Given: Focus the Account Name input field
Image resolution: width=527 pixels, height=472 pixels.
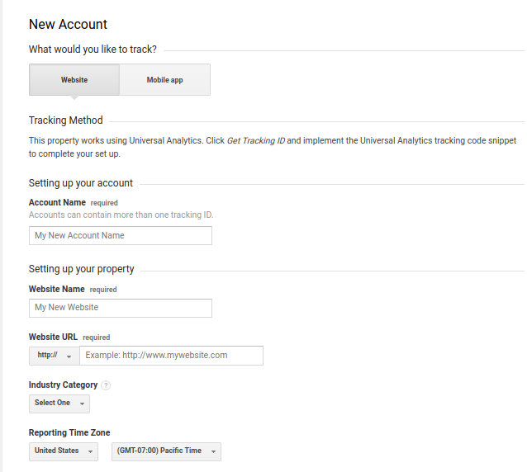Looking at the screenshot, I should (120, 236).
